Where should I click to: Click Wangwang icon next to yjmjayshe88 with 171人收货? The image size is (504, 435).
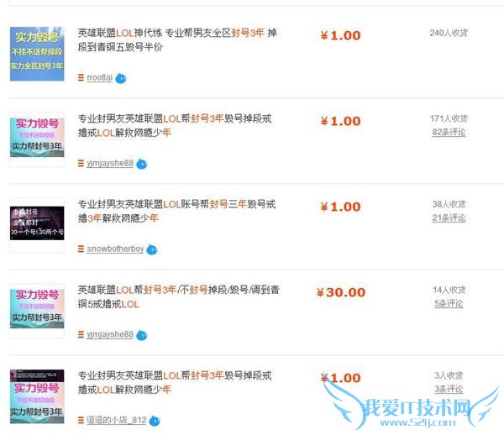(141, 164)
